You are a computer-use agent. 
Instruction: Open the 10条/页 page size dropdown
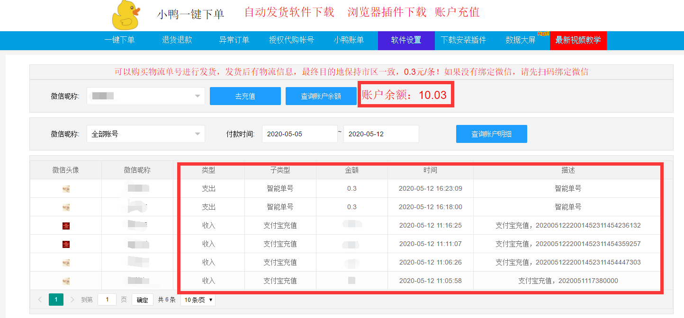point(198,300)
